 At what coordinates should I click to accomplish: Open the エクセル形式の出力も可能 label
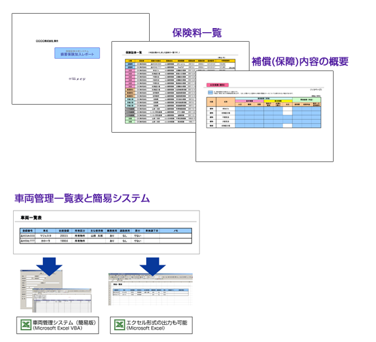[x=151, y=325]
